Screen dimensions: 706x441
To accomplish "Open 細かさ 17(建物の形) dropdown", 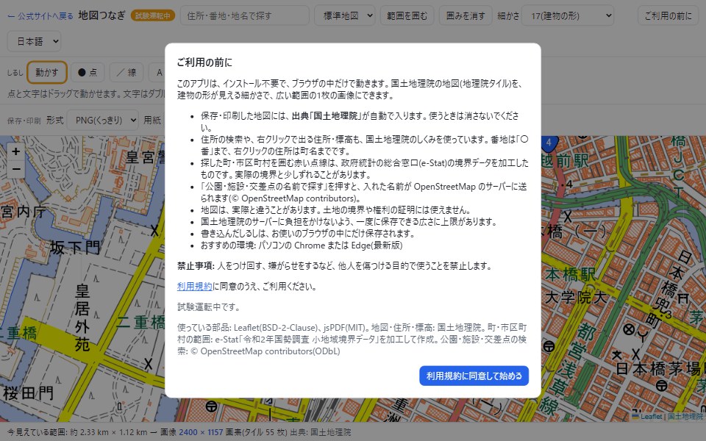I will (x=568, y=15).
